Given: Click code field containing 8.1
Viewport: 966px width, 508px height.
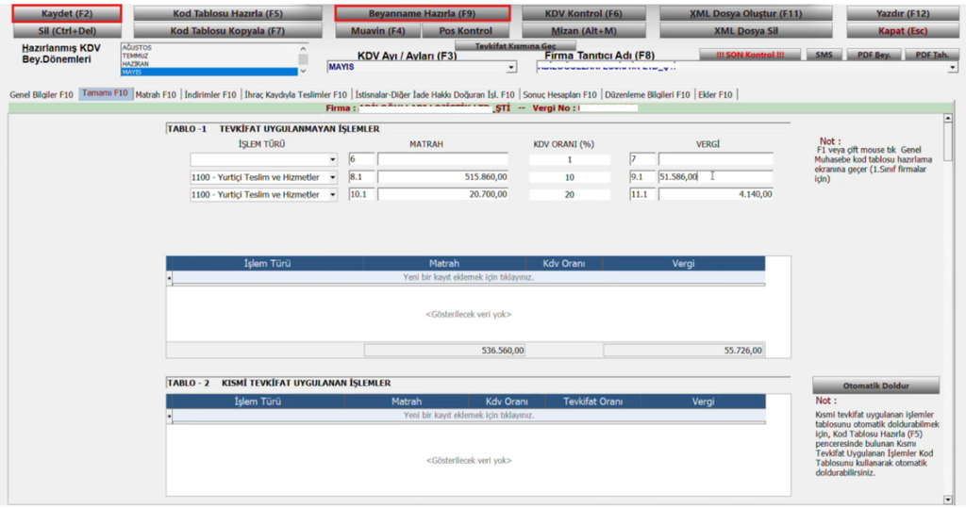Looking at the screenshot, I should 361,177.
